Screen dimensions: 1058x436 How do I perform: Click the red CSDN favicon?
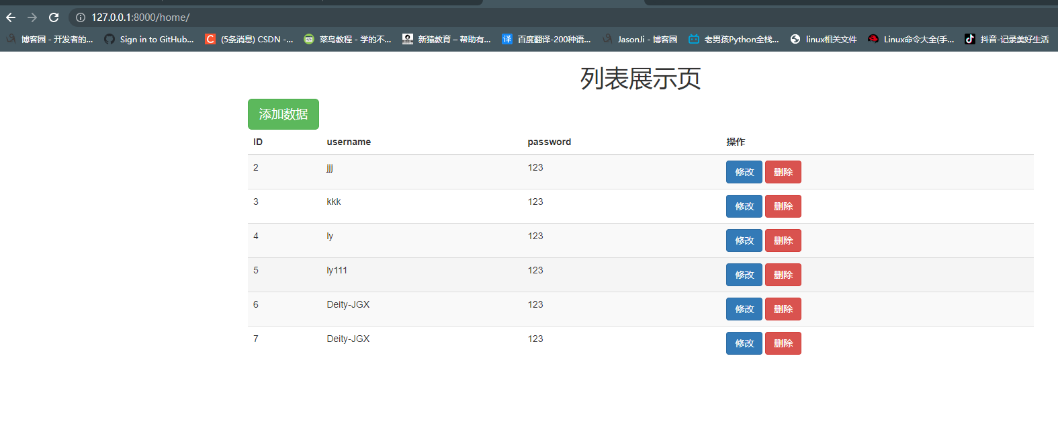(210, 40)
